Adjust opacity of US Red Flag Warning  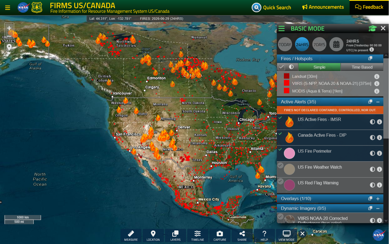(x=372, y=185)
